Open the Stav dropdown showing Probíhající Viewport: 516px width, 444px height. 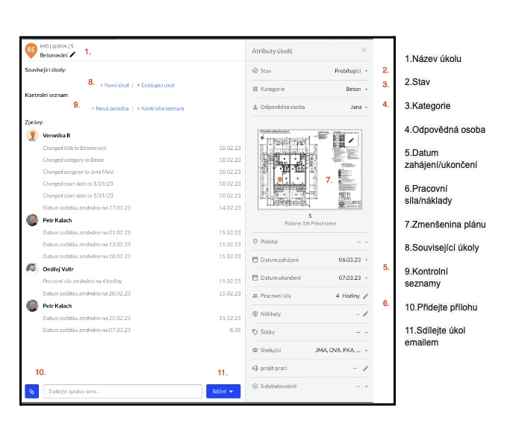350,71
